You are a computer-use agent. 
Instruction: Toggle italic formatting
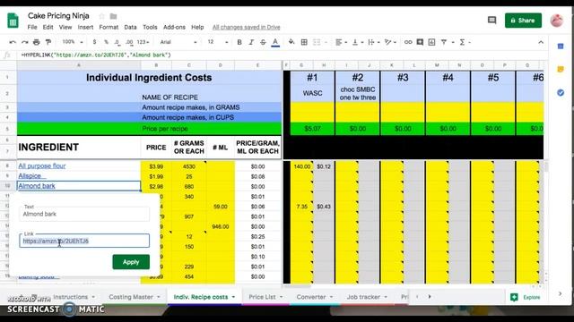(x=251, y=42)
